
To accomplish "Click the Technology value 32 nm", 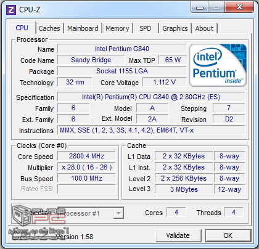I will coord(75,82).
